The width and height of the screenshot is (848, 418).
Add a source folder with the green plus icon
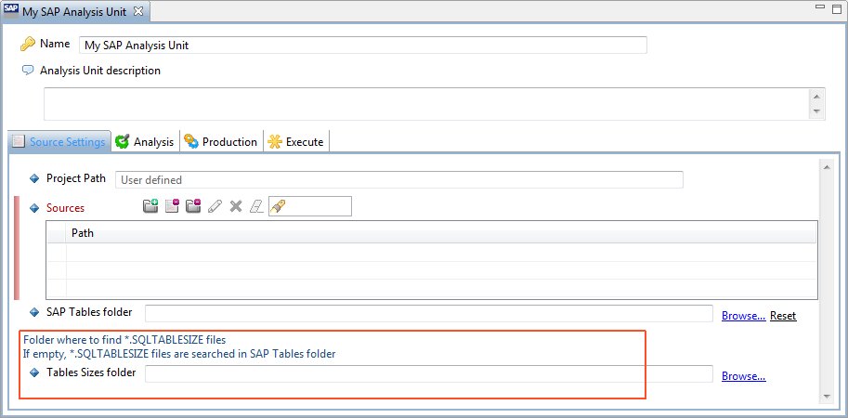click(150, 206)
